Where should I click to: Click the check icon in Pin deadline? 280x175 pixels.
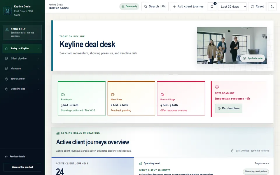[x=219, y=108]
